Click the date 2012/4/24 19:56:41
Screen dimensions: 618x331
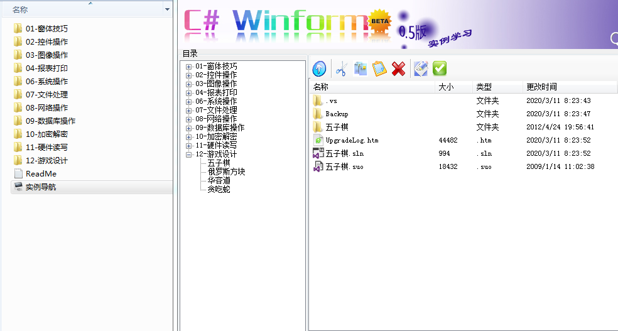pos(560,127)
